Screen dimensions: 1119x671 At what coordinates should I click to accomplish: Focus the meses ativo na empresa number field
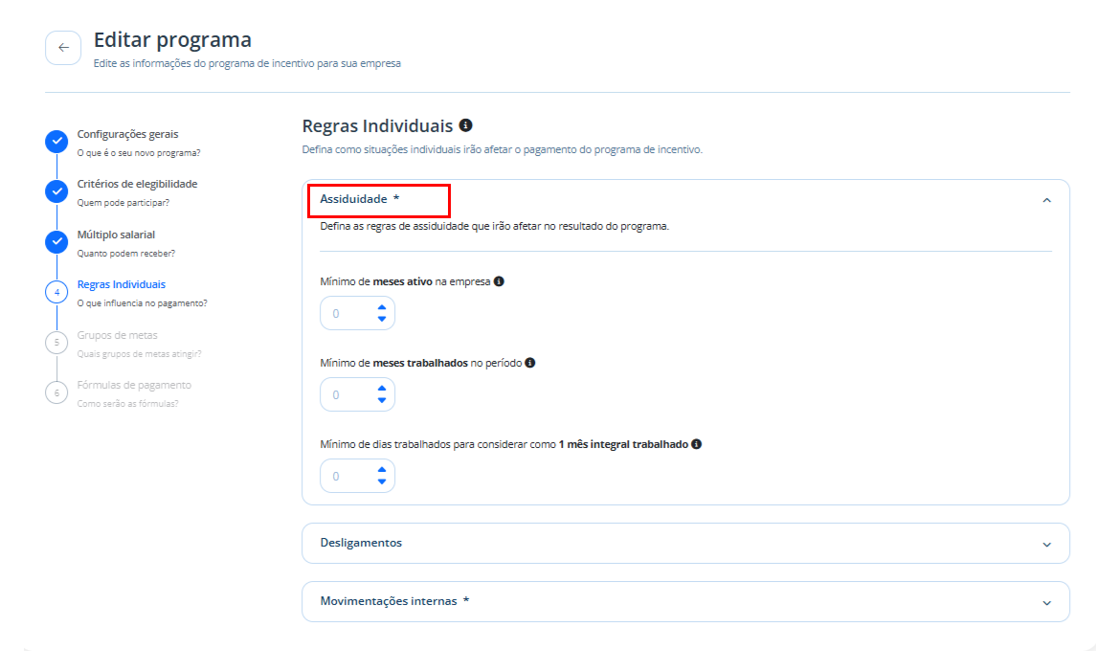[358, 313]
